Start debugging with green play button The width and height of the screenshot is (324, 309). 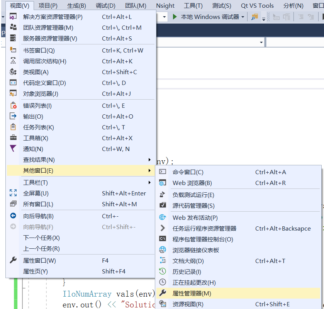click(x=175, y=17)
